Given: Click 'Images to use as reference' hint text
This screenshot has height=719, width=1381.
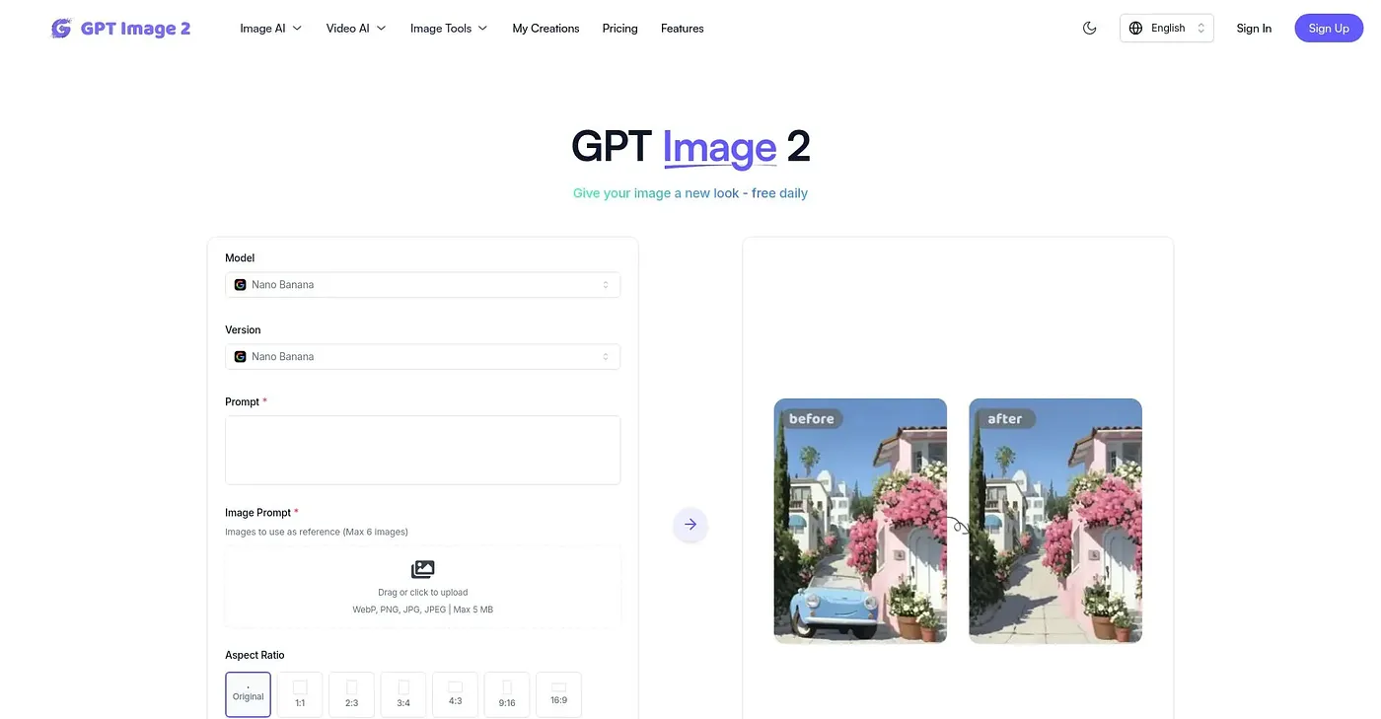Looking at the screenshot, I should (317, 532).
